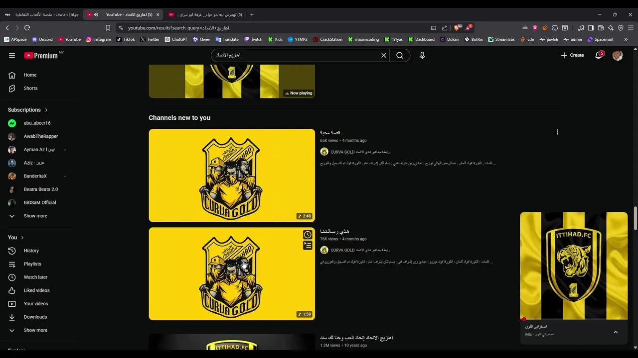Screen dimensions: 638x358
Task: Open the You section chevron
Action: click(x=22, y=238)
